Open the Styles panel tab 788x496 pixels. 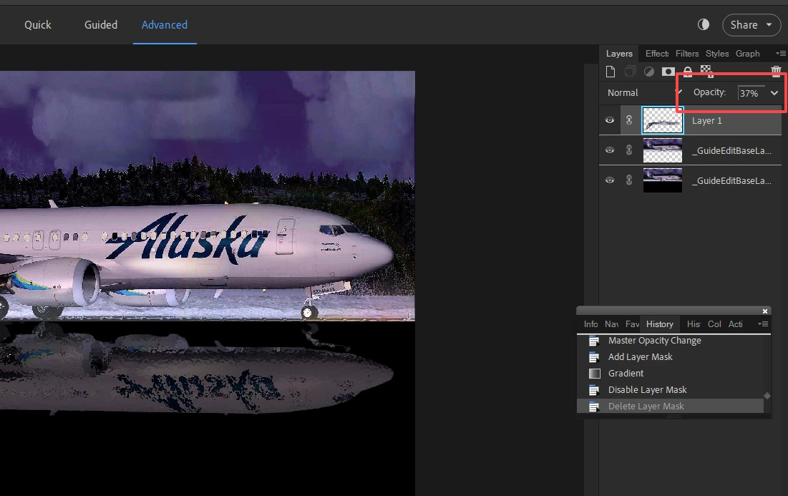(717, 53)
